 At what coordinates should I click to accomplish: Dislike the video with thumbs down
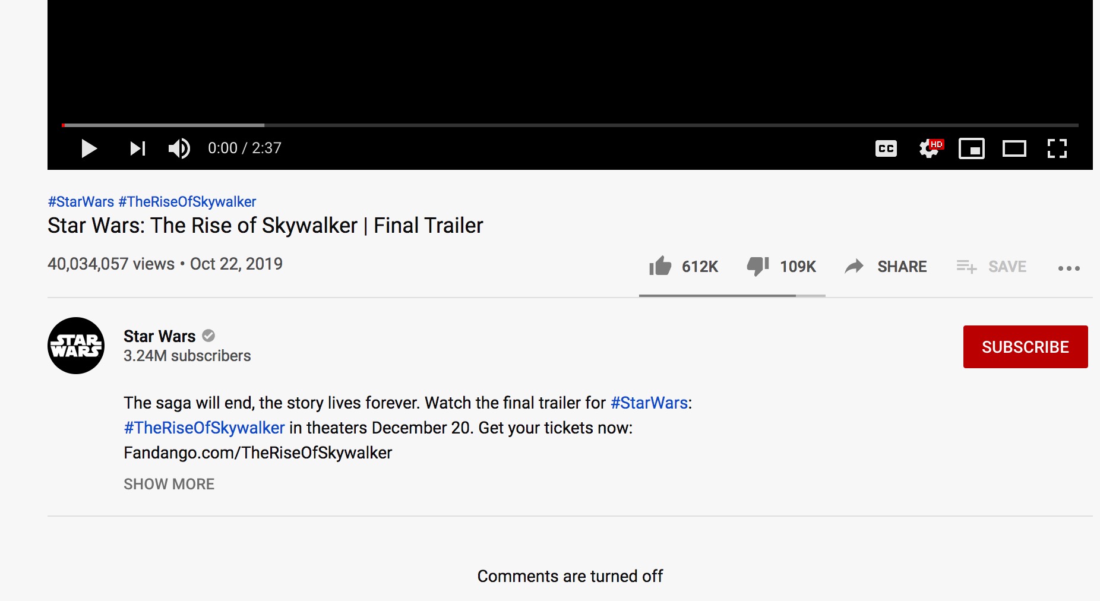click(758, 266)
